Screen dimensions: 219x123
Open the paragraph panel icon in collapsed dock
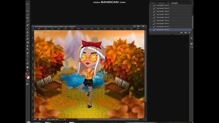click(x=192, y=38)
